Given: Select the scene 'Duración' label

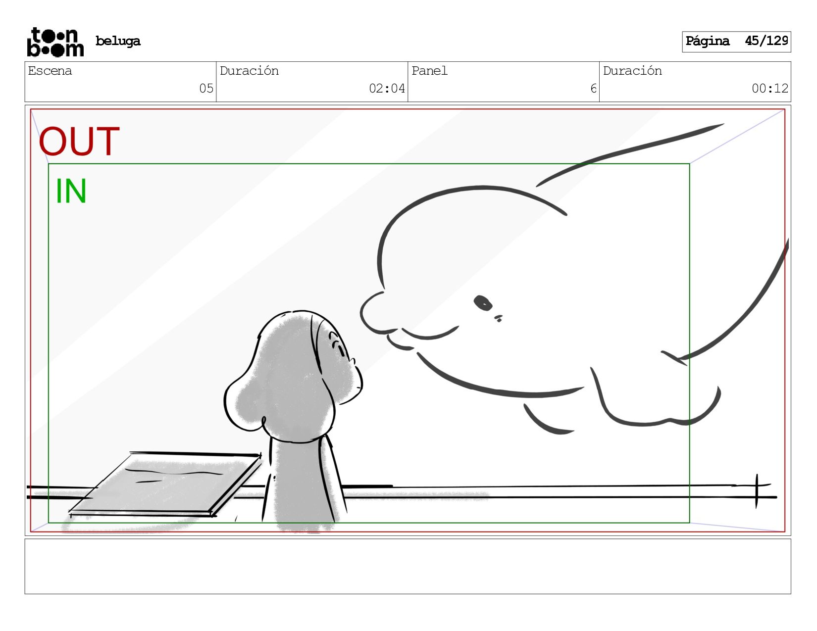Looking at the screenshot, I should [249, 71].
